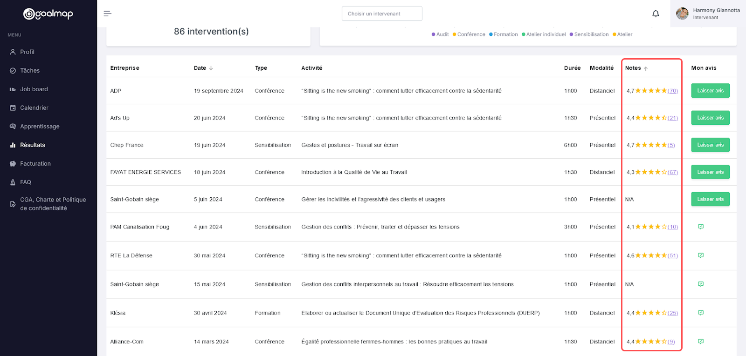746x356 pixels.
Task: Toggle the Atelier individuel legend entry
Action: 544,34
